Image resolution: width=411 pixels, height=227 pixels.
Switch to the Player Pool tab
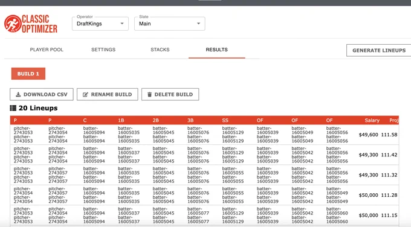point(47,50)
